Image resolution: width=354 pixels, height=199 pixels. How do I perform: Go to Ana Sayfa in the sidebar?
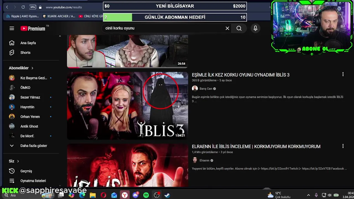32,43
